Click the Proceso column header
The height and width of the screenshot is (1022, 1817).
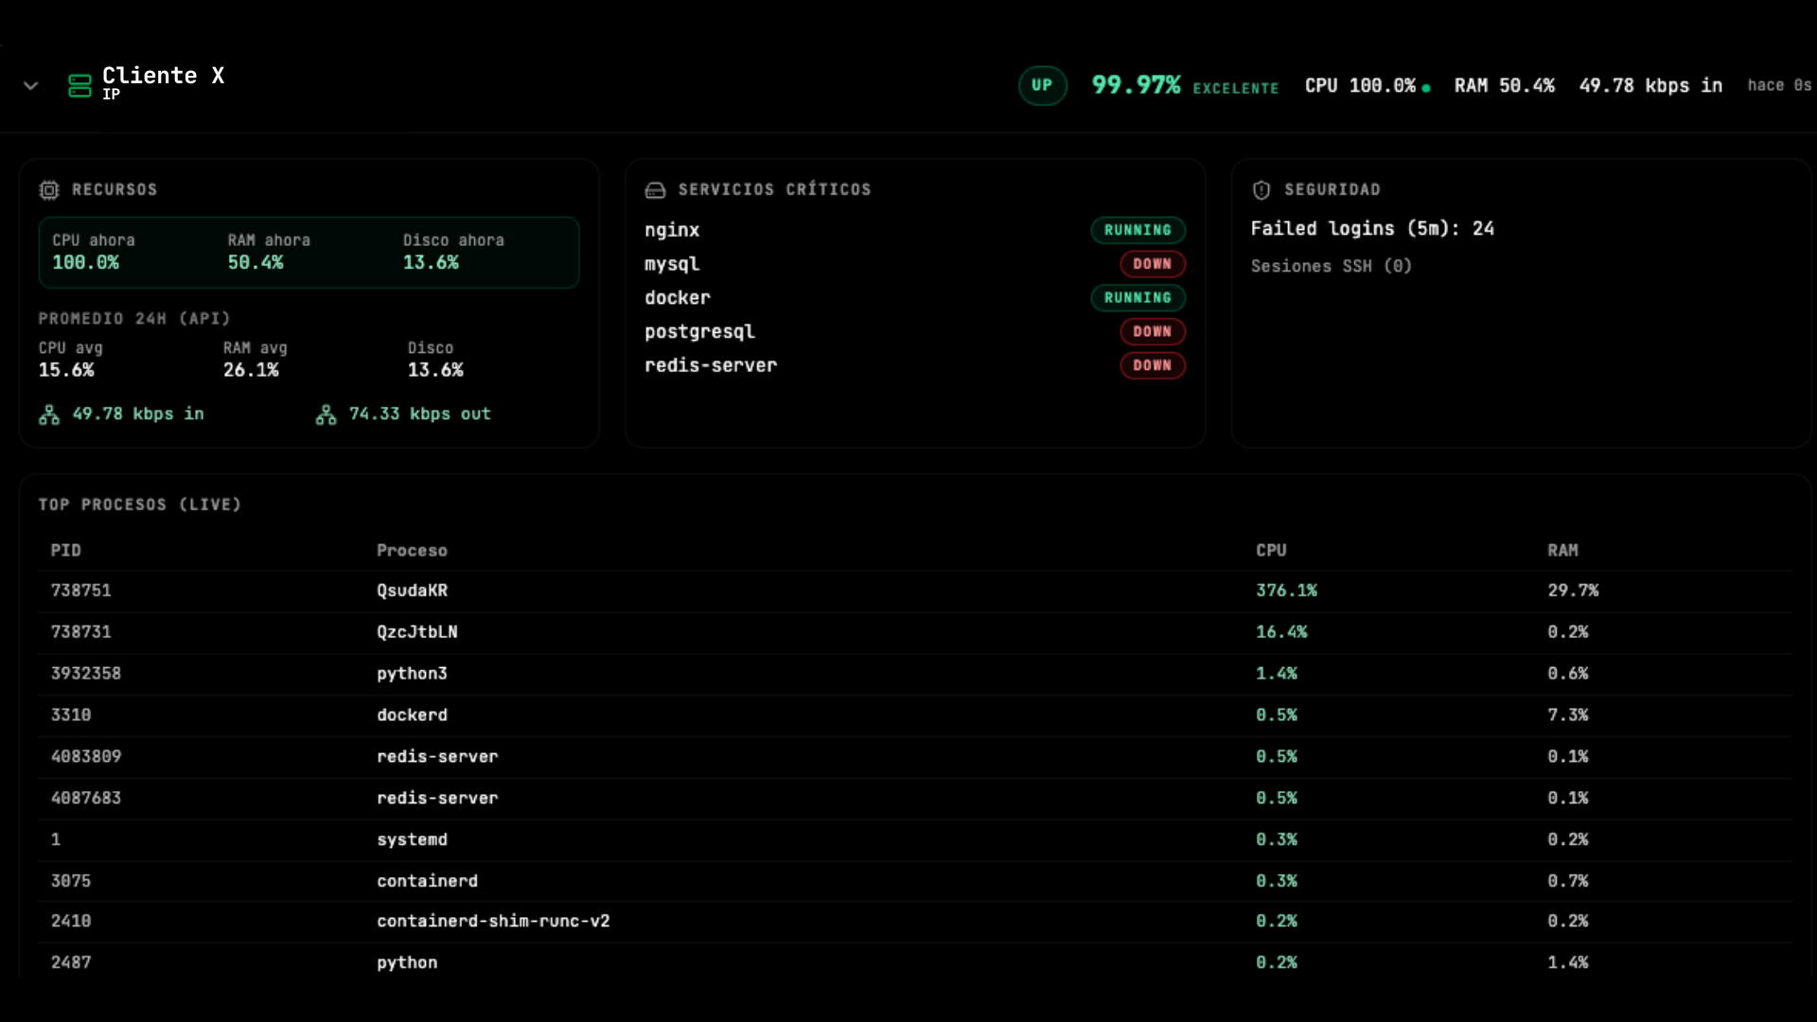coord(412,550)
